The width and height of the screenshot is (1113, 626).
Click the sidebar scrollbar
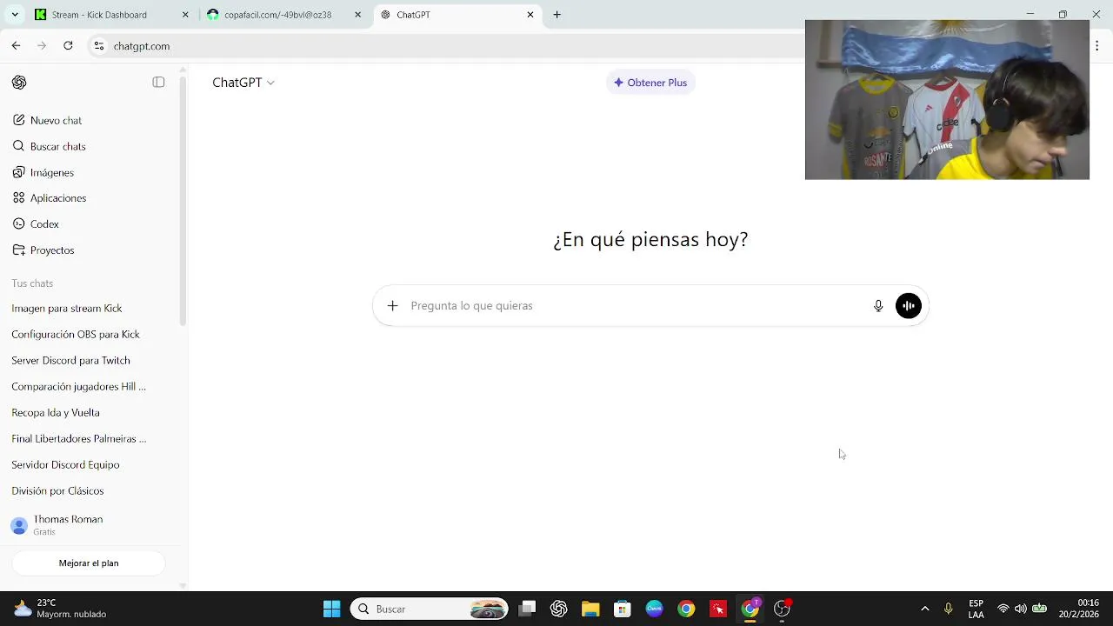point(183,200)
